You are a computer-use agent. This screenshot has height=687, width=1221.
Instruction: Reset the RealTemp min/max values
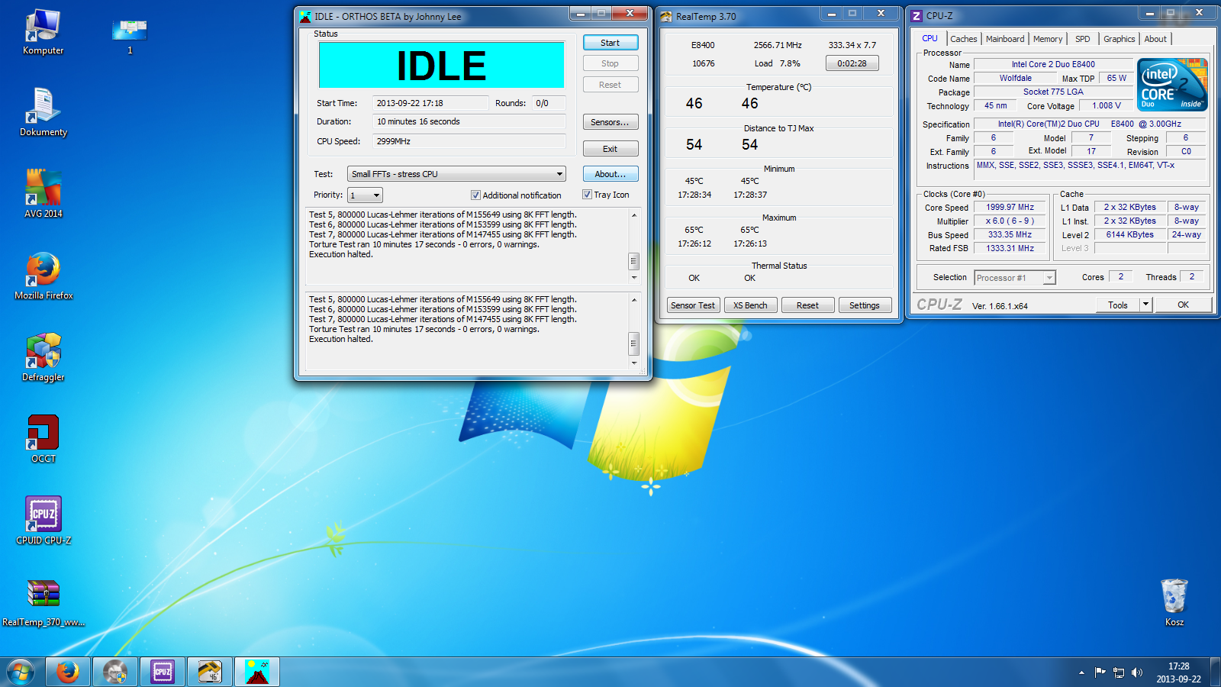[x=807, y=305]
